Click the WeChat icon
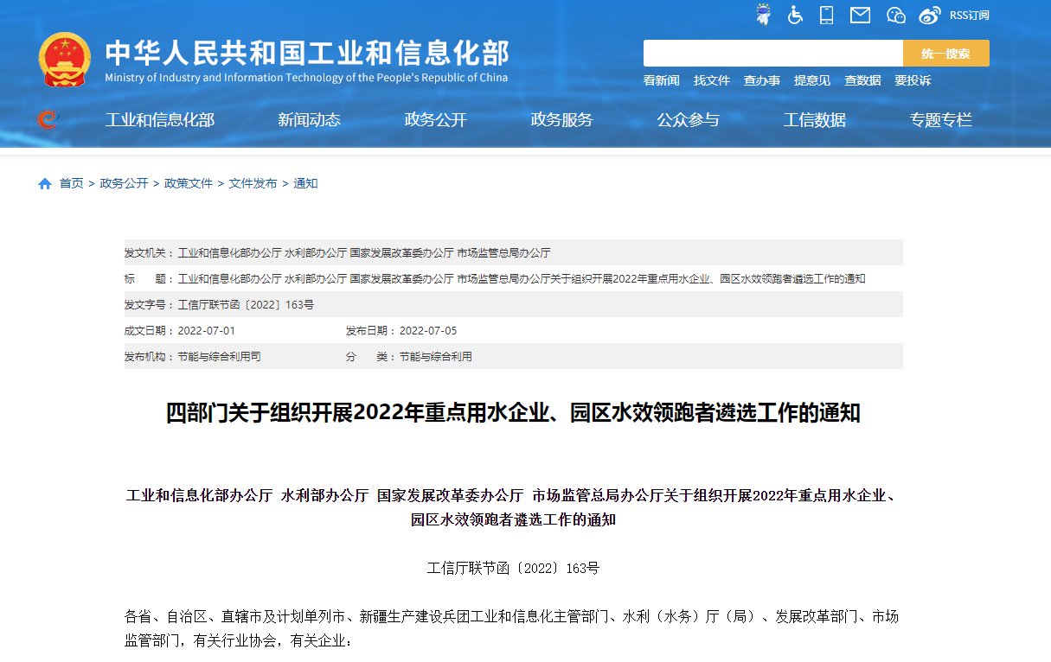Viewport: 1051px width, 662px height. click(x=896, y=15)
